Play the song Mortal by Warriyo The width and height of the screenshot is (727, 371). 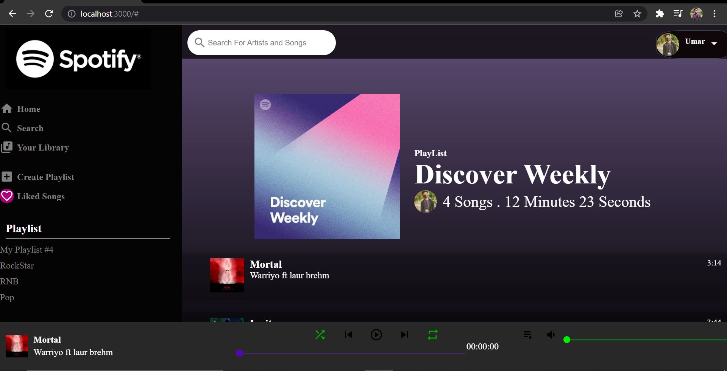[266, 264]
